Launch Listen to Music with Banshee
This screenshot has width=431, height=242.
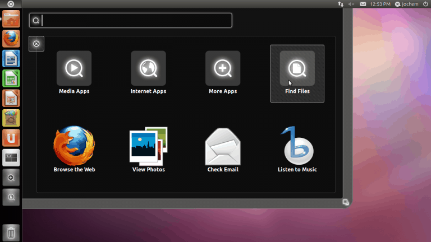(297, 149)
